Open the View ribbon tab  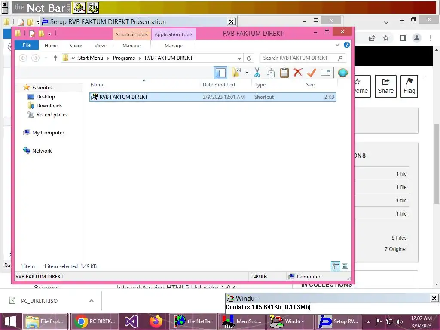click(100, 46)
